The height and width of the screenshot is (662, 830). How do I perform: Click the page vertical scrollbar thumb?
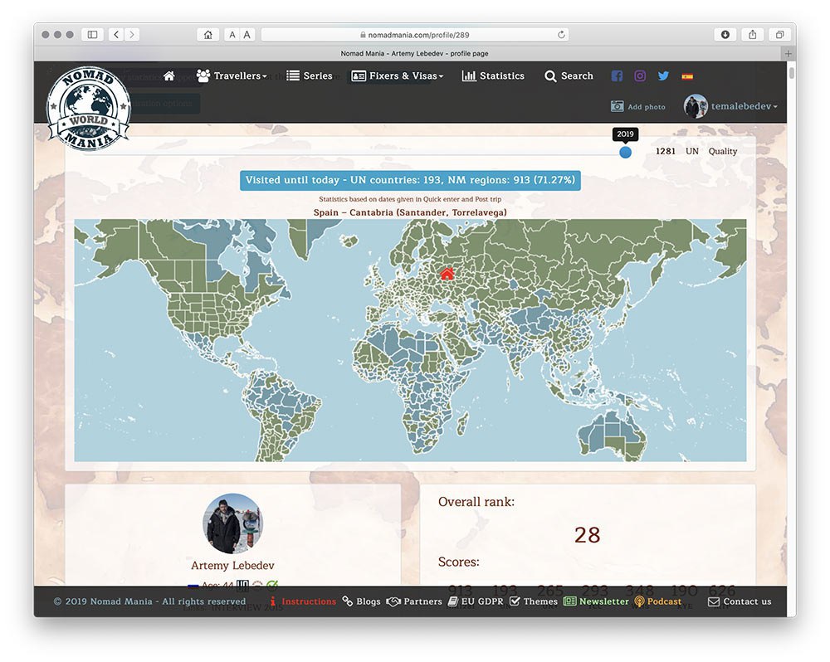point(791,72)
